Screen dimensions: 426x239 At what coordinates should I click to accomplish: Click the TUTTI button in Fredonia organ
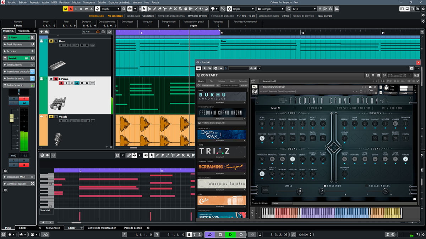tap(265, 190)
